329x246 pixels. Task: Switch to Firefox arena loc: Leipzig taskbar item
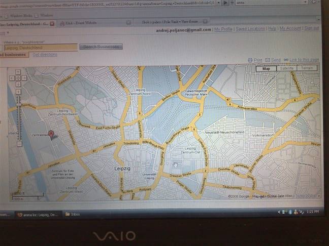[38, 215]
